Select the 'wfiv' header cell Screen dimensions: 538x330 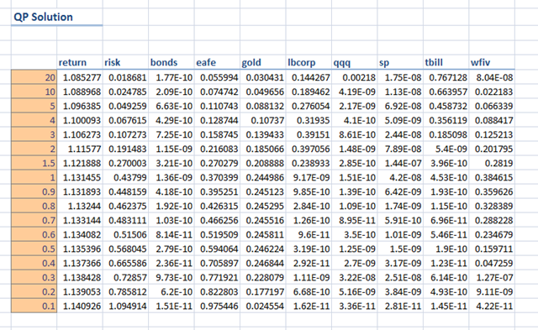pyautogui.click(x=492, y=62)
